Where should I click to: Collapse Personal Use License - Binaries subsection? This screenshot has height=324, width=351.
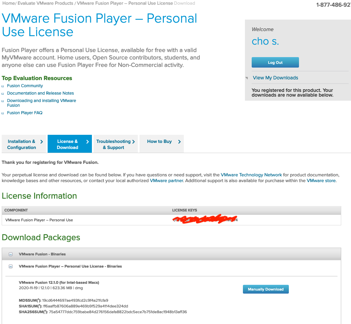pos(10,267)
